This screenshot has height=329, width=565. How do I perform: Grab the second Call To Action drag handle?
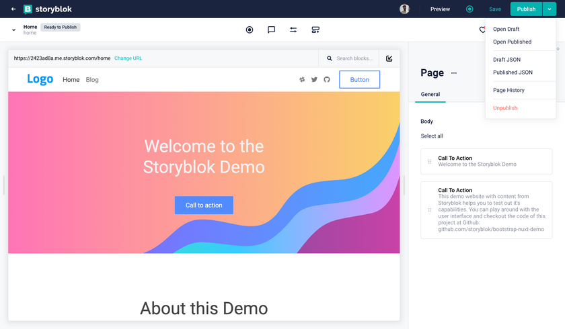coord(430,210)
